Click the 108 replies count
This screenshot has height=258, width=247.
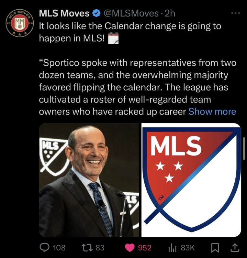tap(59, 248)
